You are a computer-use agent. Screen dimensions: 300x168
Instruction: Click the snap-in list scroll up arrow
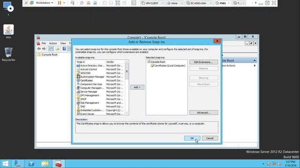[127, 62]
